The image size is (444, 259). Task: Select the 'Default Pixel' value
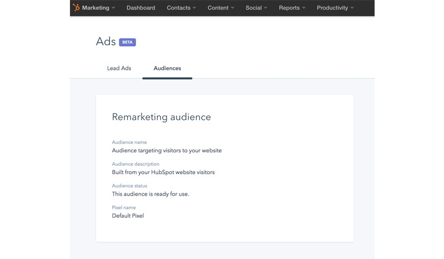pyautogui.click(x=128, y=216)
